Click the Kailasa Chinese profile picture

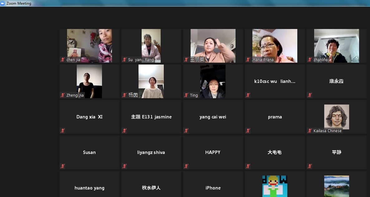[x=336, y=117]
